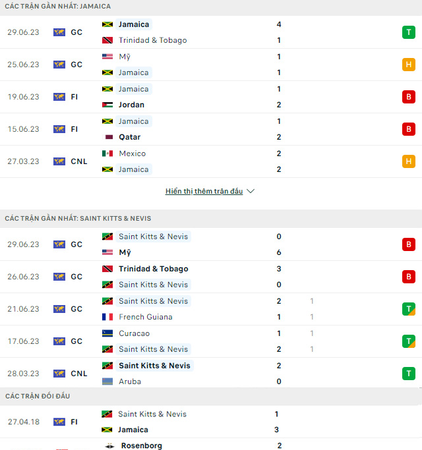Open the French Guiana team link

click(145, 317)
